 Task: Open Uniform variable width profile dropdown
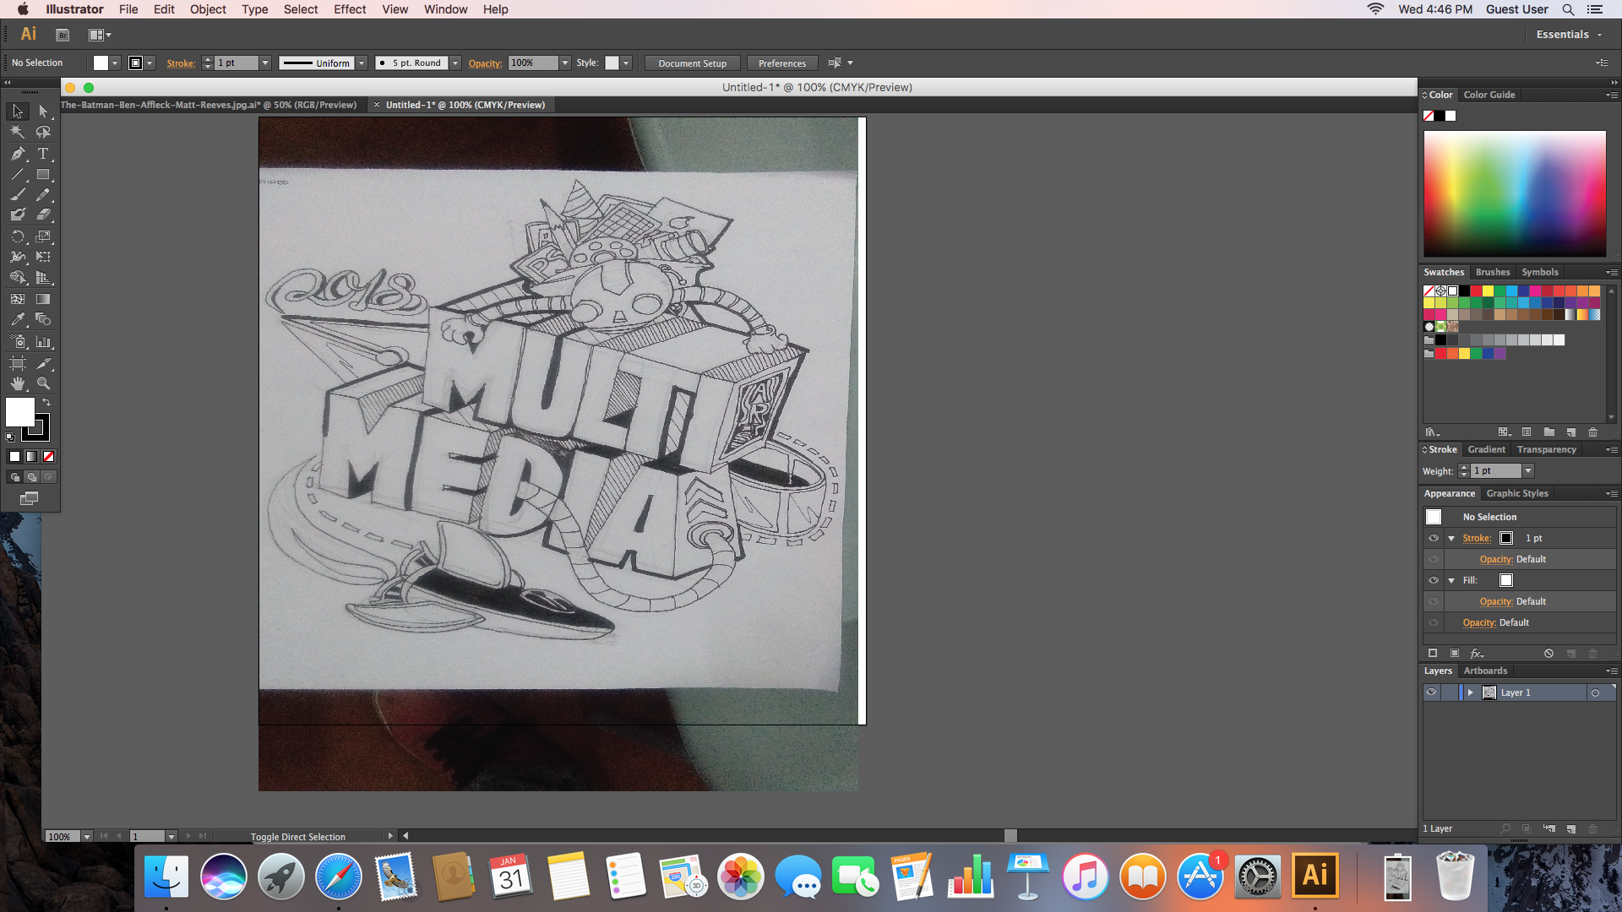point(362,63)
